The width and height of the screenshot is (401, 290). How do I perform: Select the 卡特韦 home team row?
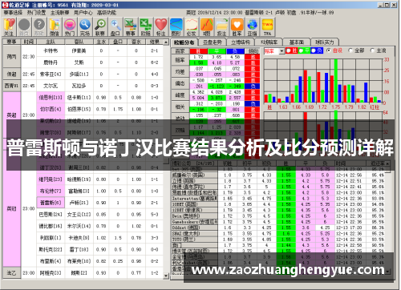click(x=51, y=50)
